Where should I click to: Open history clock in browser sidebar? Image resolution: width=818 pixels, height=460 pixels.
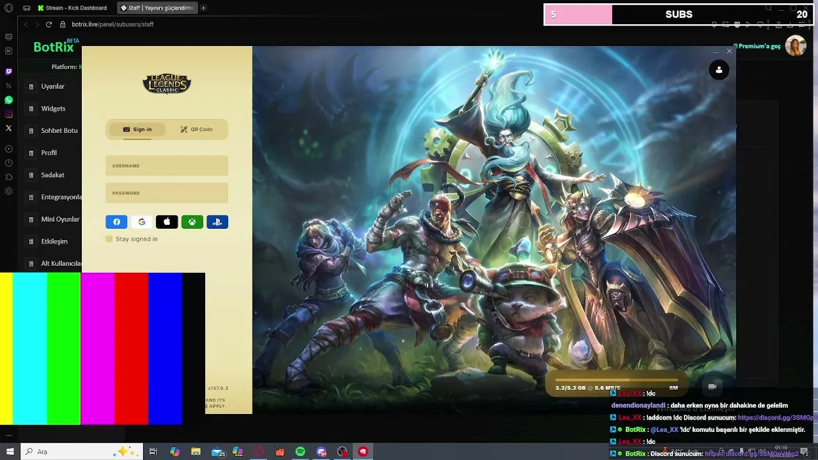tap(8, 163)
